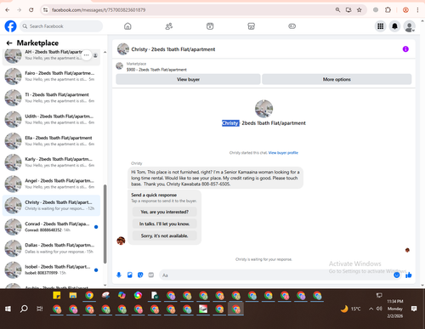Open the Ella apartment conversation
The height and width of the screenshot is (329, 425).
click(x=51, y=141)
